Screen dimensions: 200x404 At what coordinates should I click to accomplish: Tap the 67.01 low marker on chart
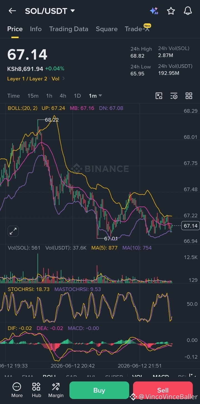(x=111, y=238)
